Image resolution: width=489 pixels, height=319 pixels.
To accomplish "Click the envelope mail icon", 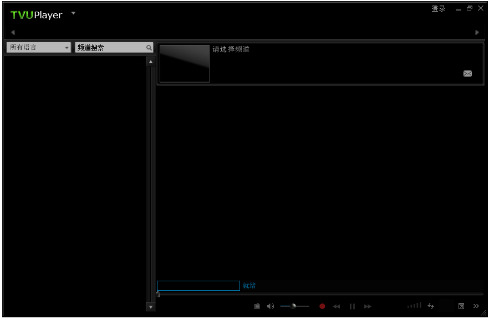I will (467, 74).
